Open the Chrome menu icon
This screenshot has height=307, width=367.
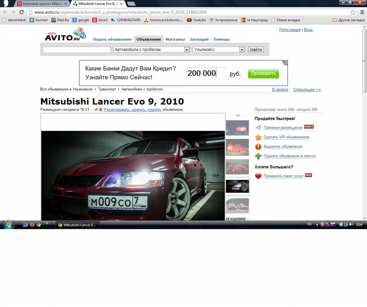(x=362, y=12)
